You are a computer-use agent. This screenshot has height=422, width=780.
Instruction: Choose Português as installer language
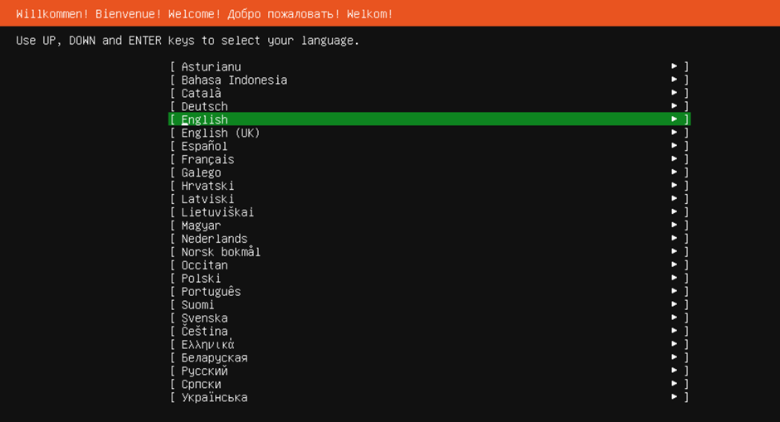click(x=211, y=292)
